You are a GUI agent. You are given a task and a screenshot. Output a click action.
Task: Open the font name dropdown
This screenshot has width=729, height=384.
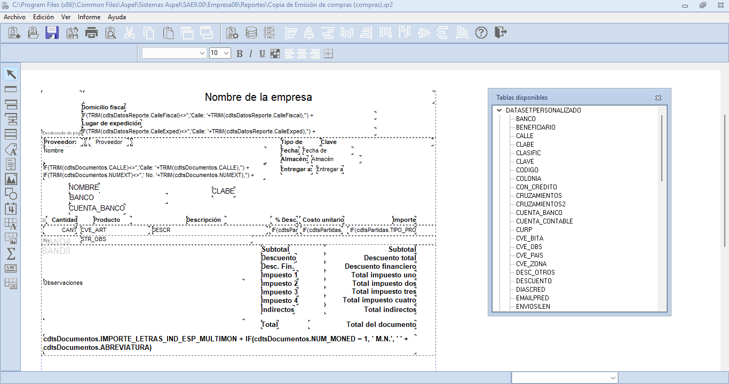tap(202, 53)
